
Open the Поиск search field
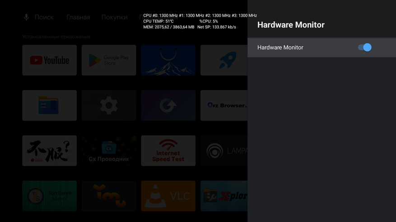[44, 17]
